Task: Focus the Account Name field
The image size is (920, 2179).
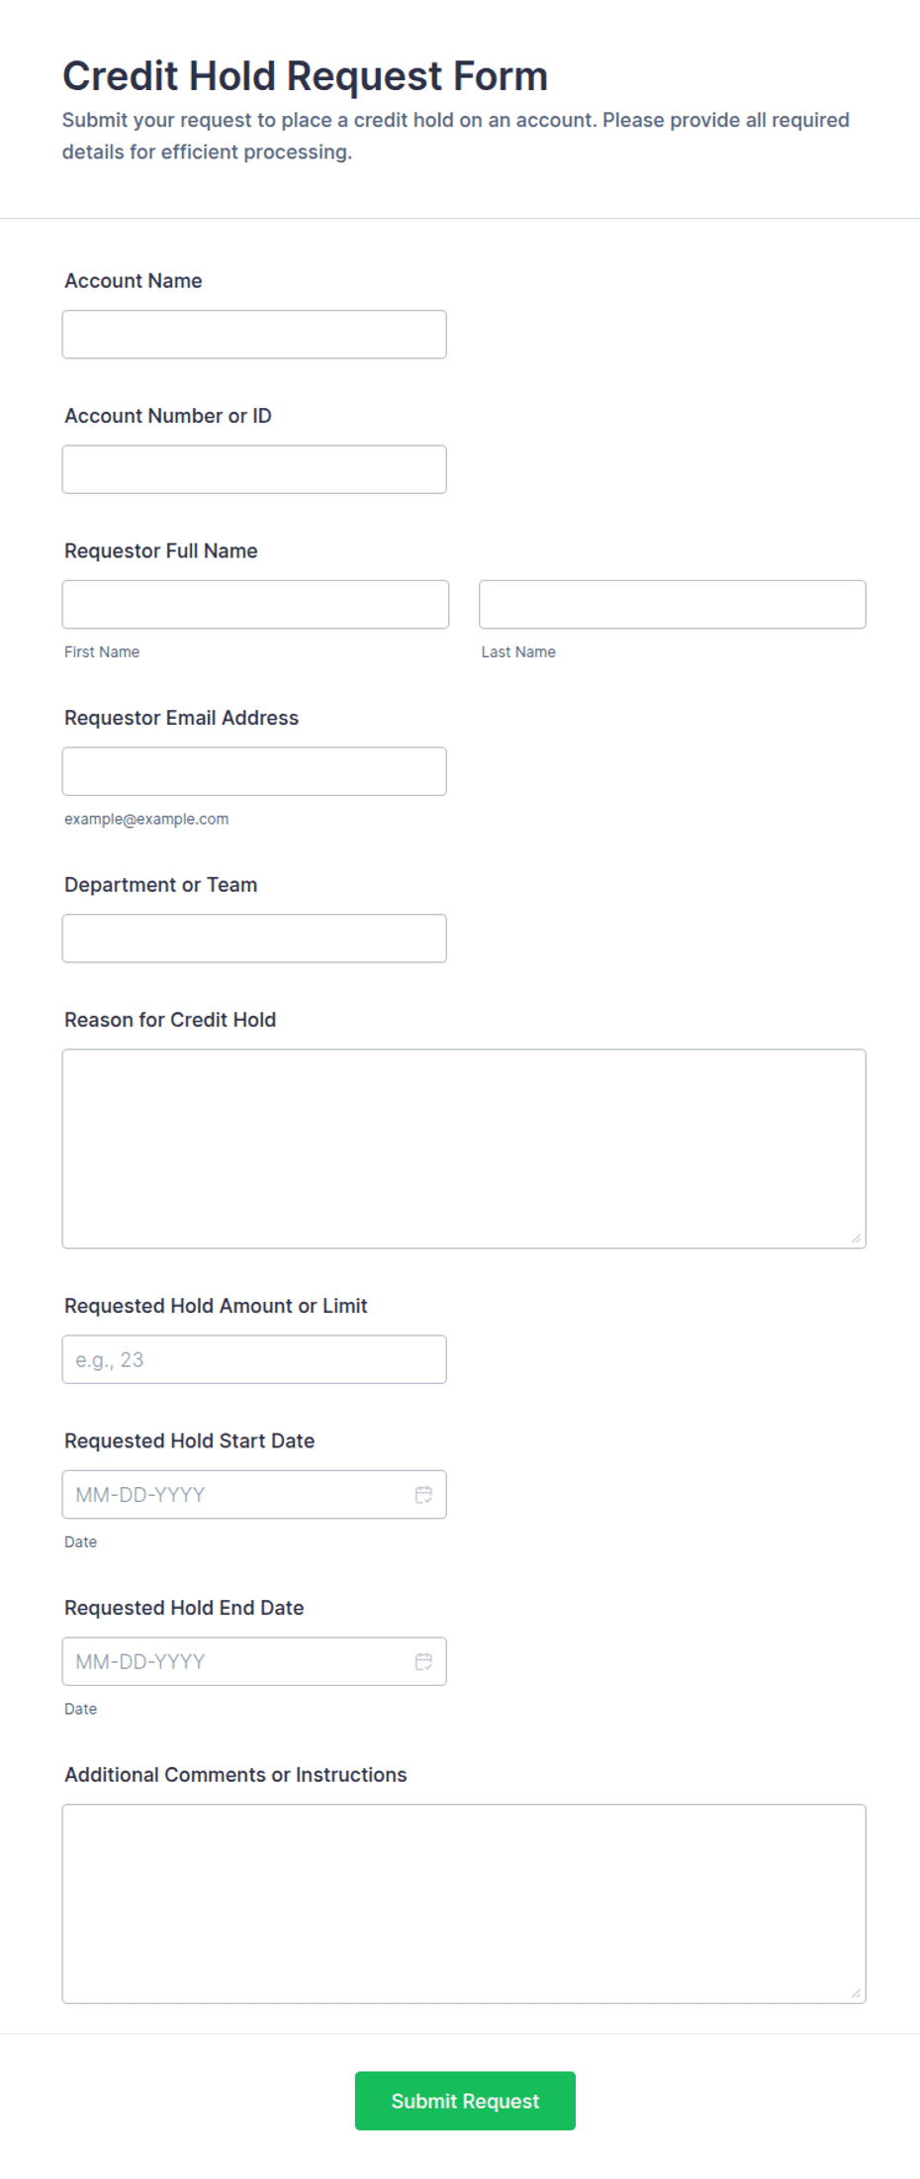Action: pos(254,335)
